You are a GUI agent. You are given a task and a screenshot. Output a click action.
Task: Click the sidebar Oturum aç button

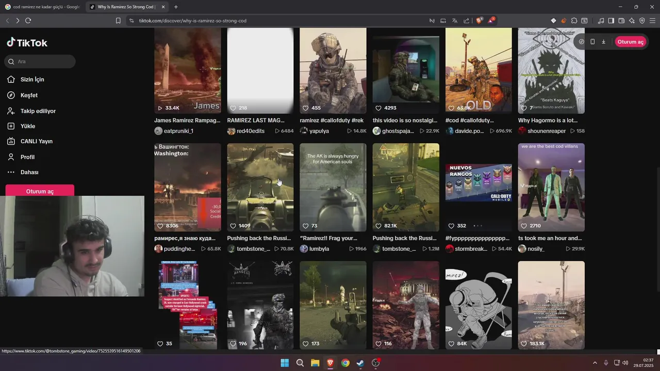[x=40, y=191]
